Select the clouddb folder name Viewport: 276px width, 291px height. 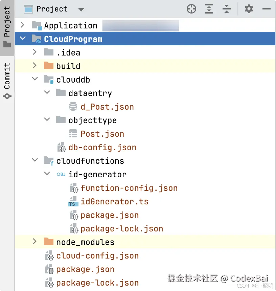(73, 80)
